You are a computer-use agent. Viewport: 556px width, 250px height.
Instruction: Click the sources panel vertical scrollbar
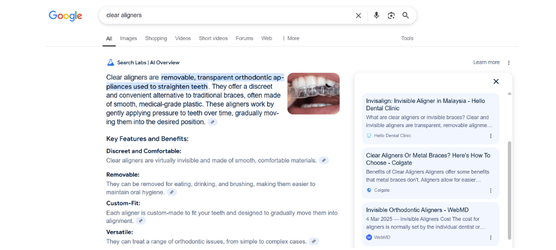click(509, 190)
